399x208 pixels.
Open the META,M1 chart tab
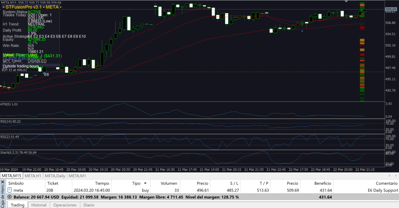pyautogui.click(x=77, y=176)
